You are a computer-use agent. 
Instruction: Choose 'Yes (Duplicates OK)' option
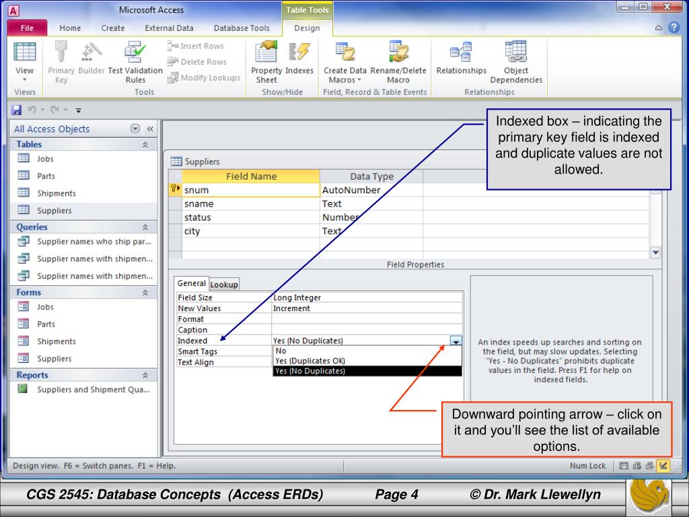(x=367, y=361)
